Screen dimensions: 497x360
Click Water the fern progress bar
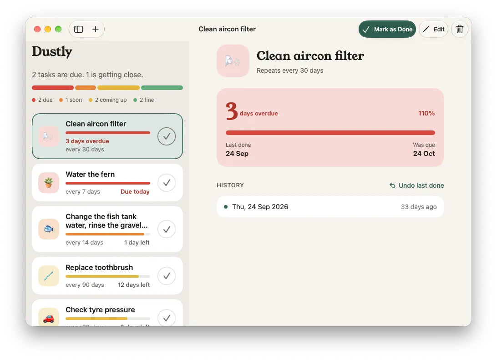coord(108,183)
